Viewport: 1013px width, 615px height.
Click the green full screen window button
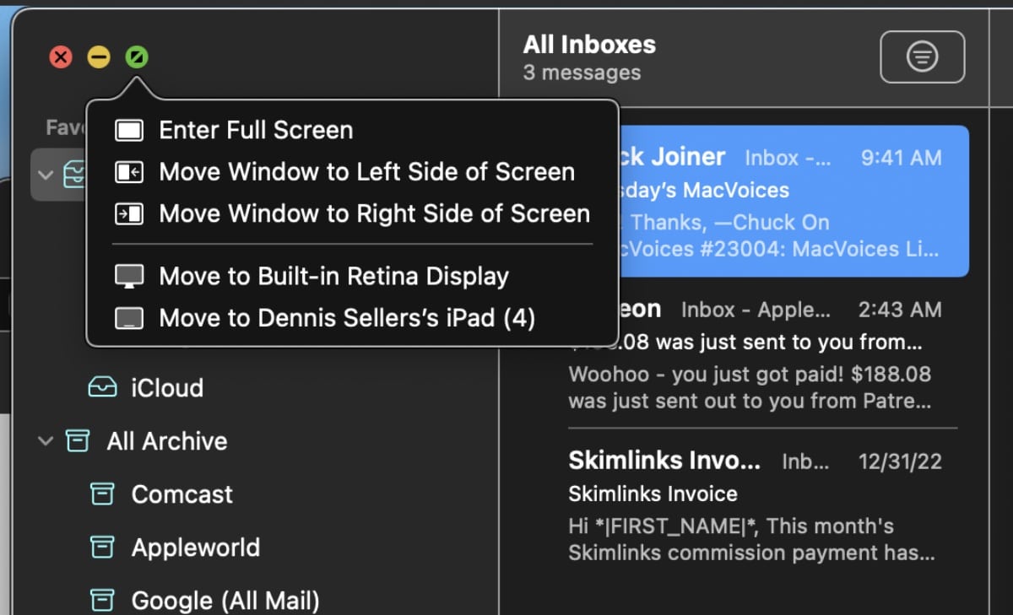137,57
